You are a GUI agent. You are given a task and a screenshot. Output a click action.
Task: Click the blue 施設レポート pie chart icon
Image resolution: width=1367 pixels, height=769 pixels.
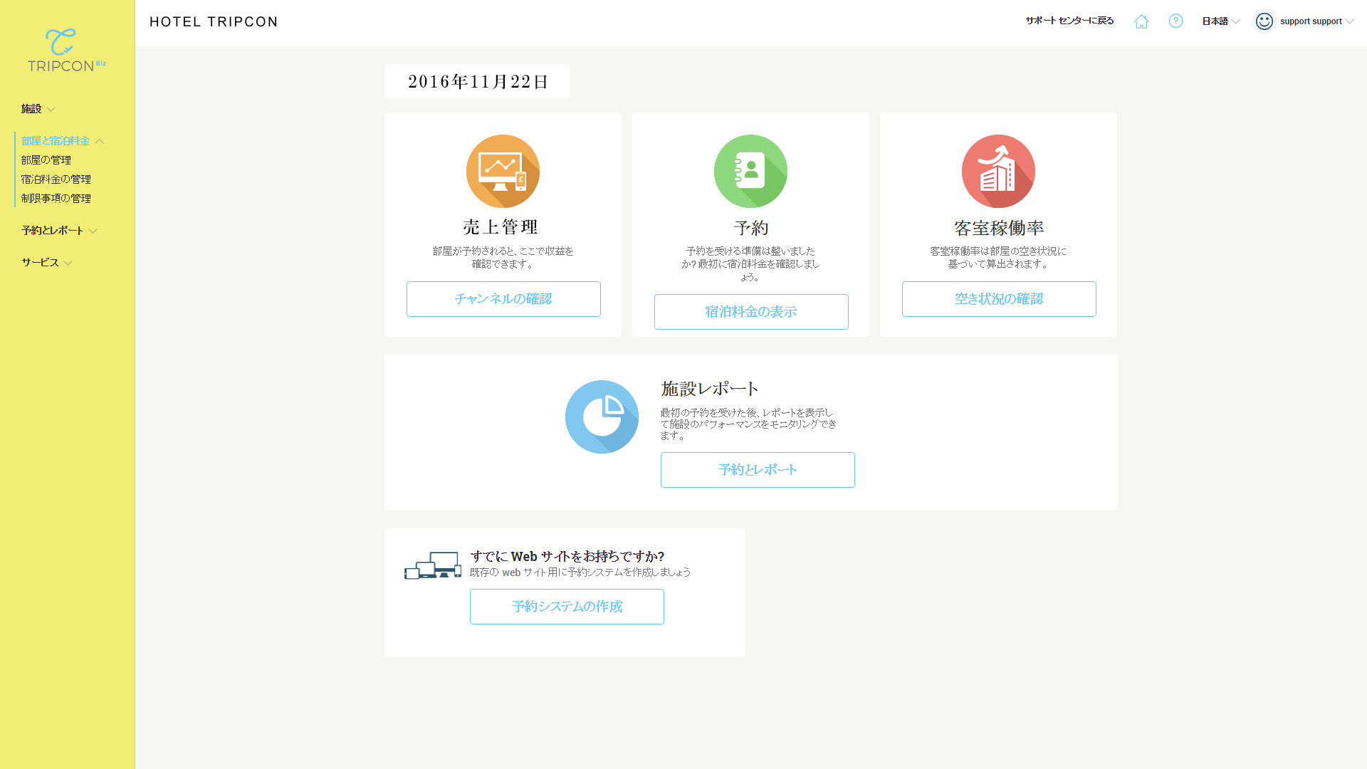[602, 417]
